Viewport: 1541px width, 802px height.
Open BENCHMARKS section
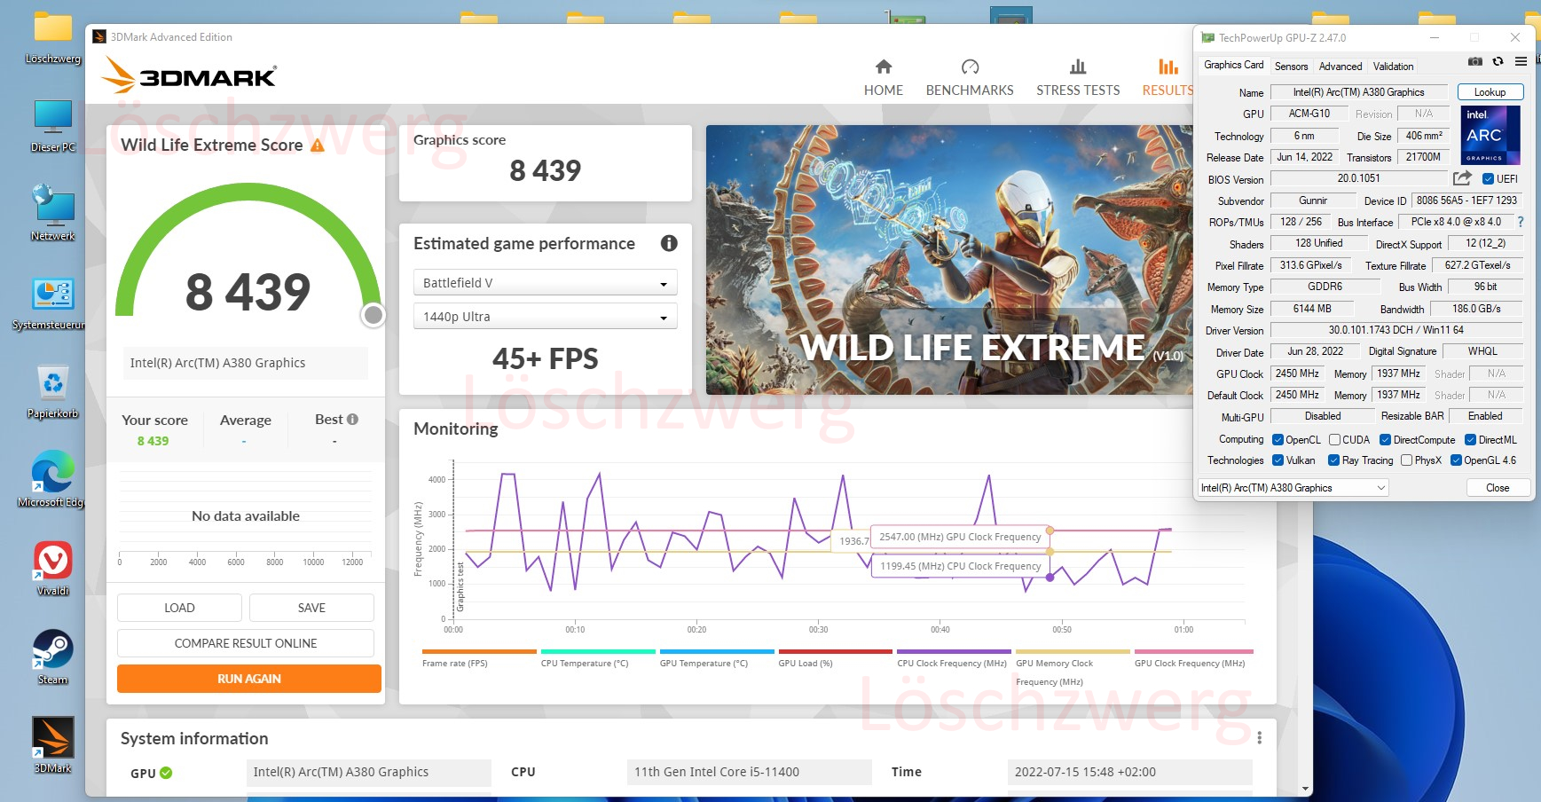970,77
